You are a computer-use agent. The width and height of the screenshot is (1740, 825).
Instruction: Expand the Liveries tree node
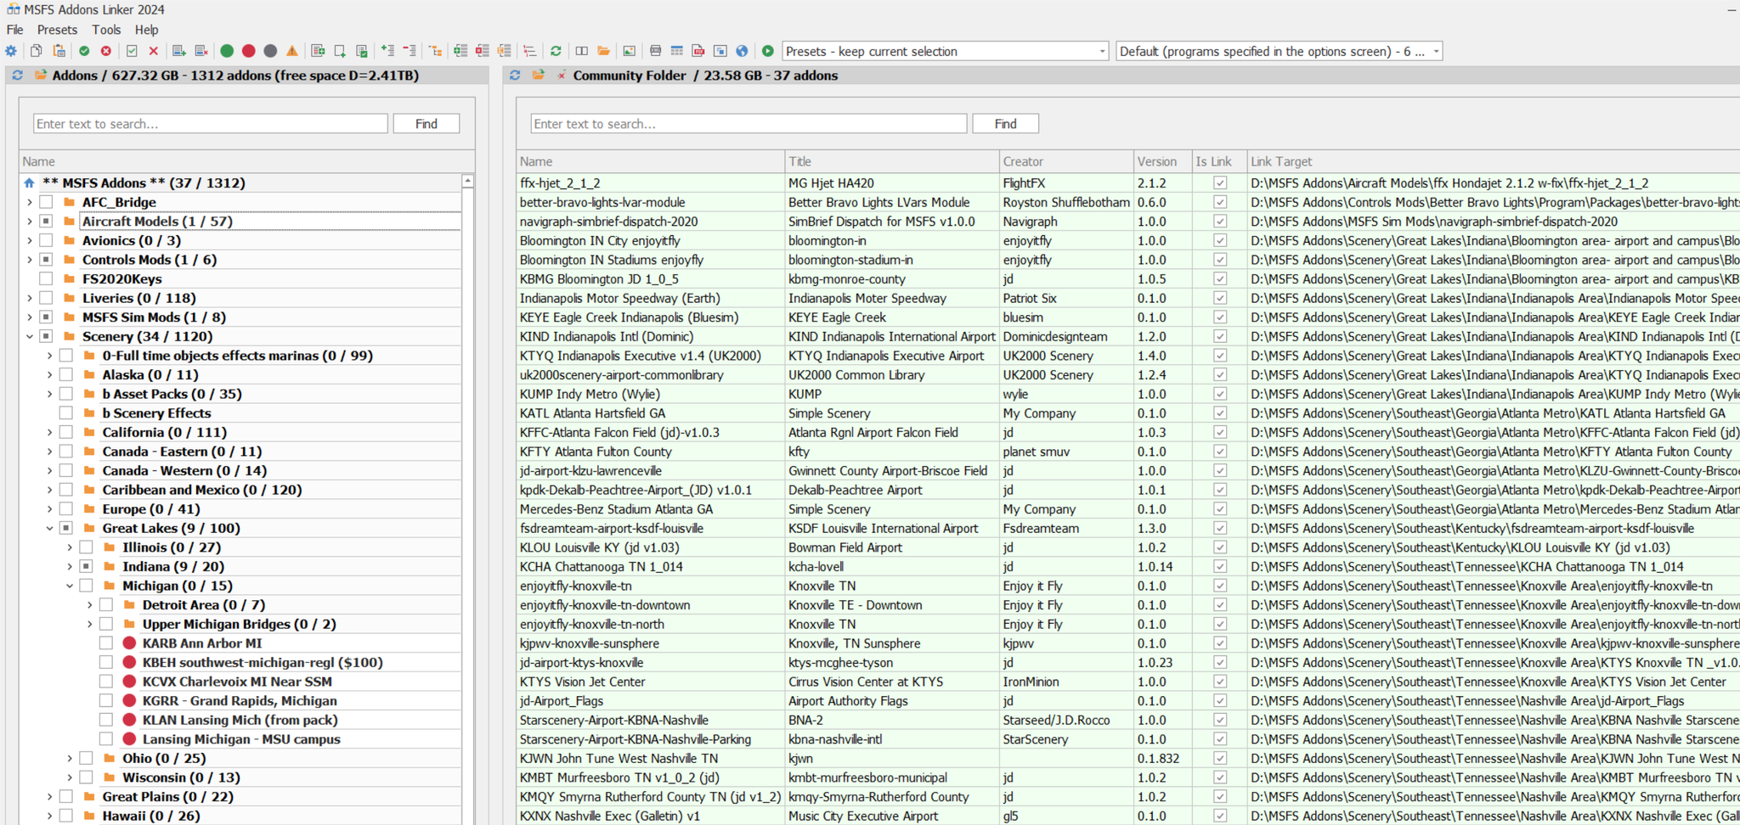coord(30,298)
